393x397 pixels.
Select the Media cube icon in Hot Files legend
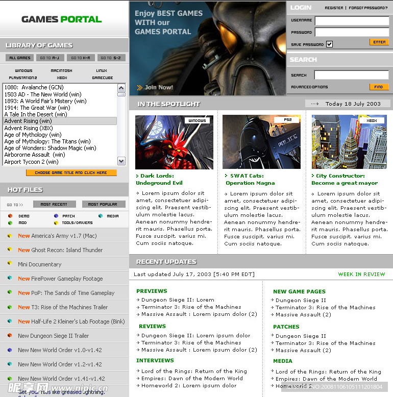pyautogui.click(x=100, y=216)
